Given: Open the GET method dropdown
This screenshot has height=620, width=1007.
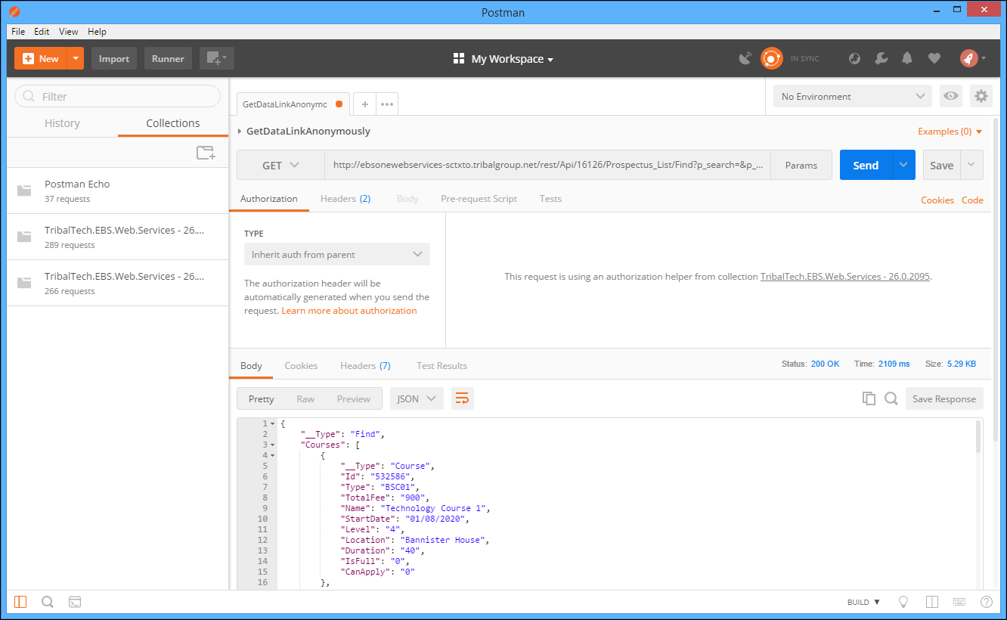Looking at the screenshot, I should 280,165.
